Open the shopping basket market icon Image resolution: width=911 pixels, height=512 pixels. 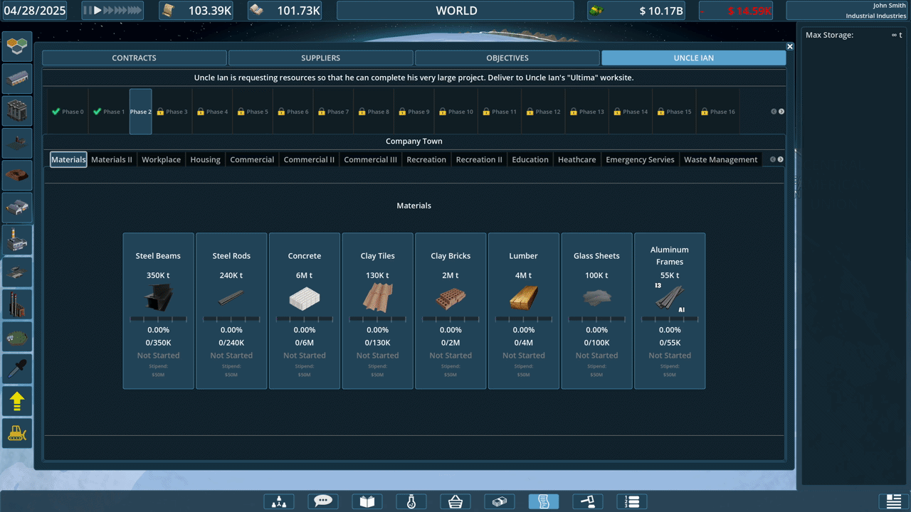click(x=455, y=501)
